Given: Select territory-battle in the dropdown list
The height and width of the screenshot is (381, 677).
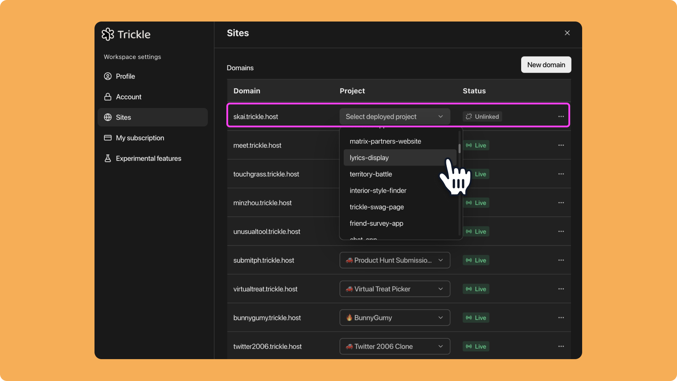Looking at the screenshot, I should coord(371,174).
